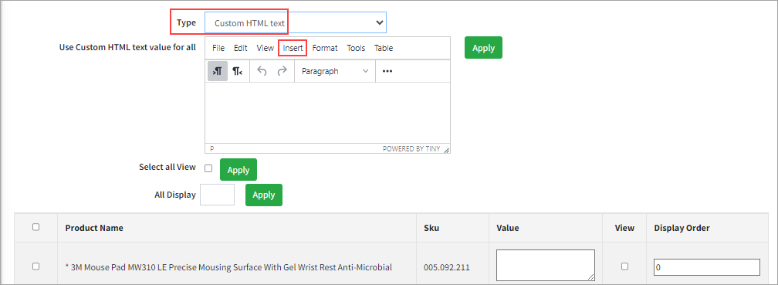
Task: Select right-to-left text direction icon
Action: (237, 71)
